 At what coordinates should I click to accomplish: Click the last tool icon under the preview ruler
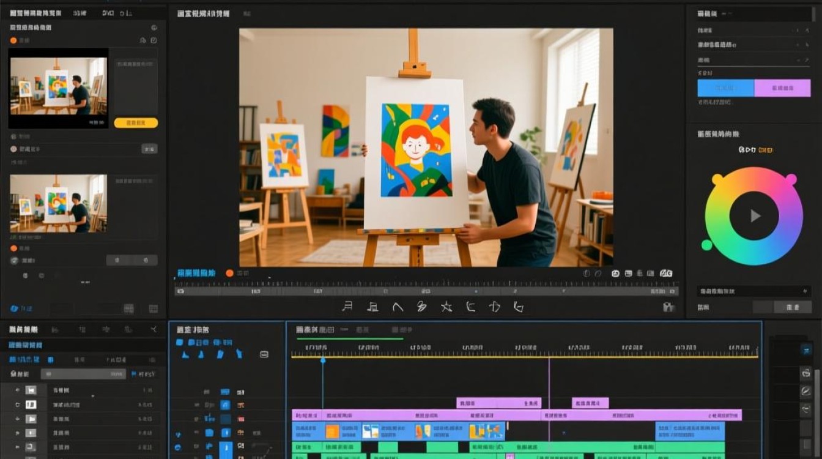pos(519,307)
